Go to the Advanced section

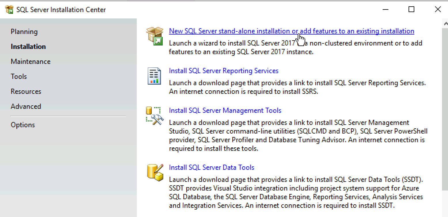(x=26, y=106)
